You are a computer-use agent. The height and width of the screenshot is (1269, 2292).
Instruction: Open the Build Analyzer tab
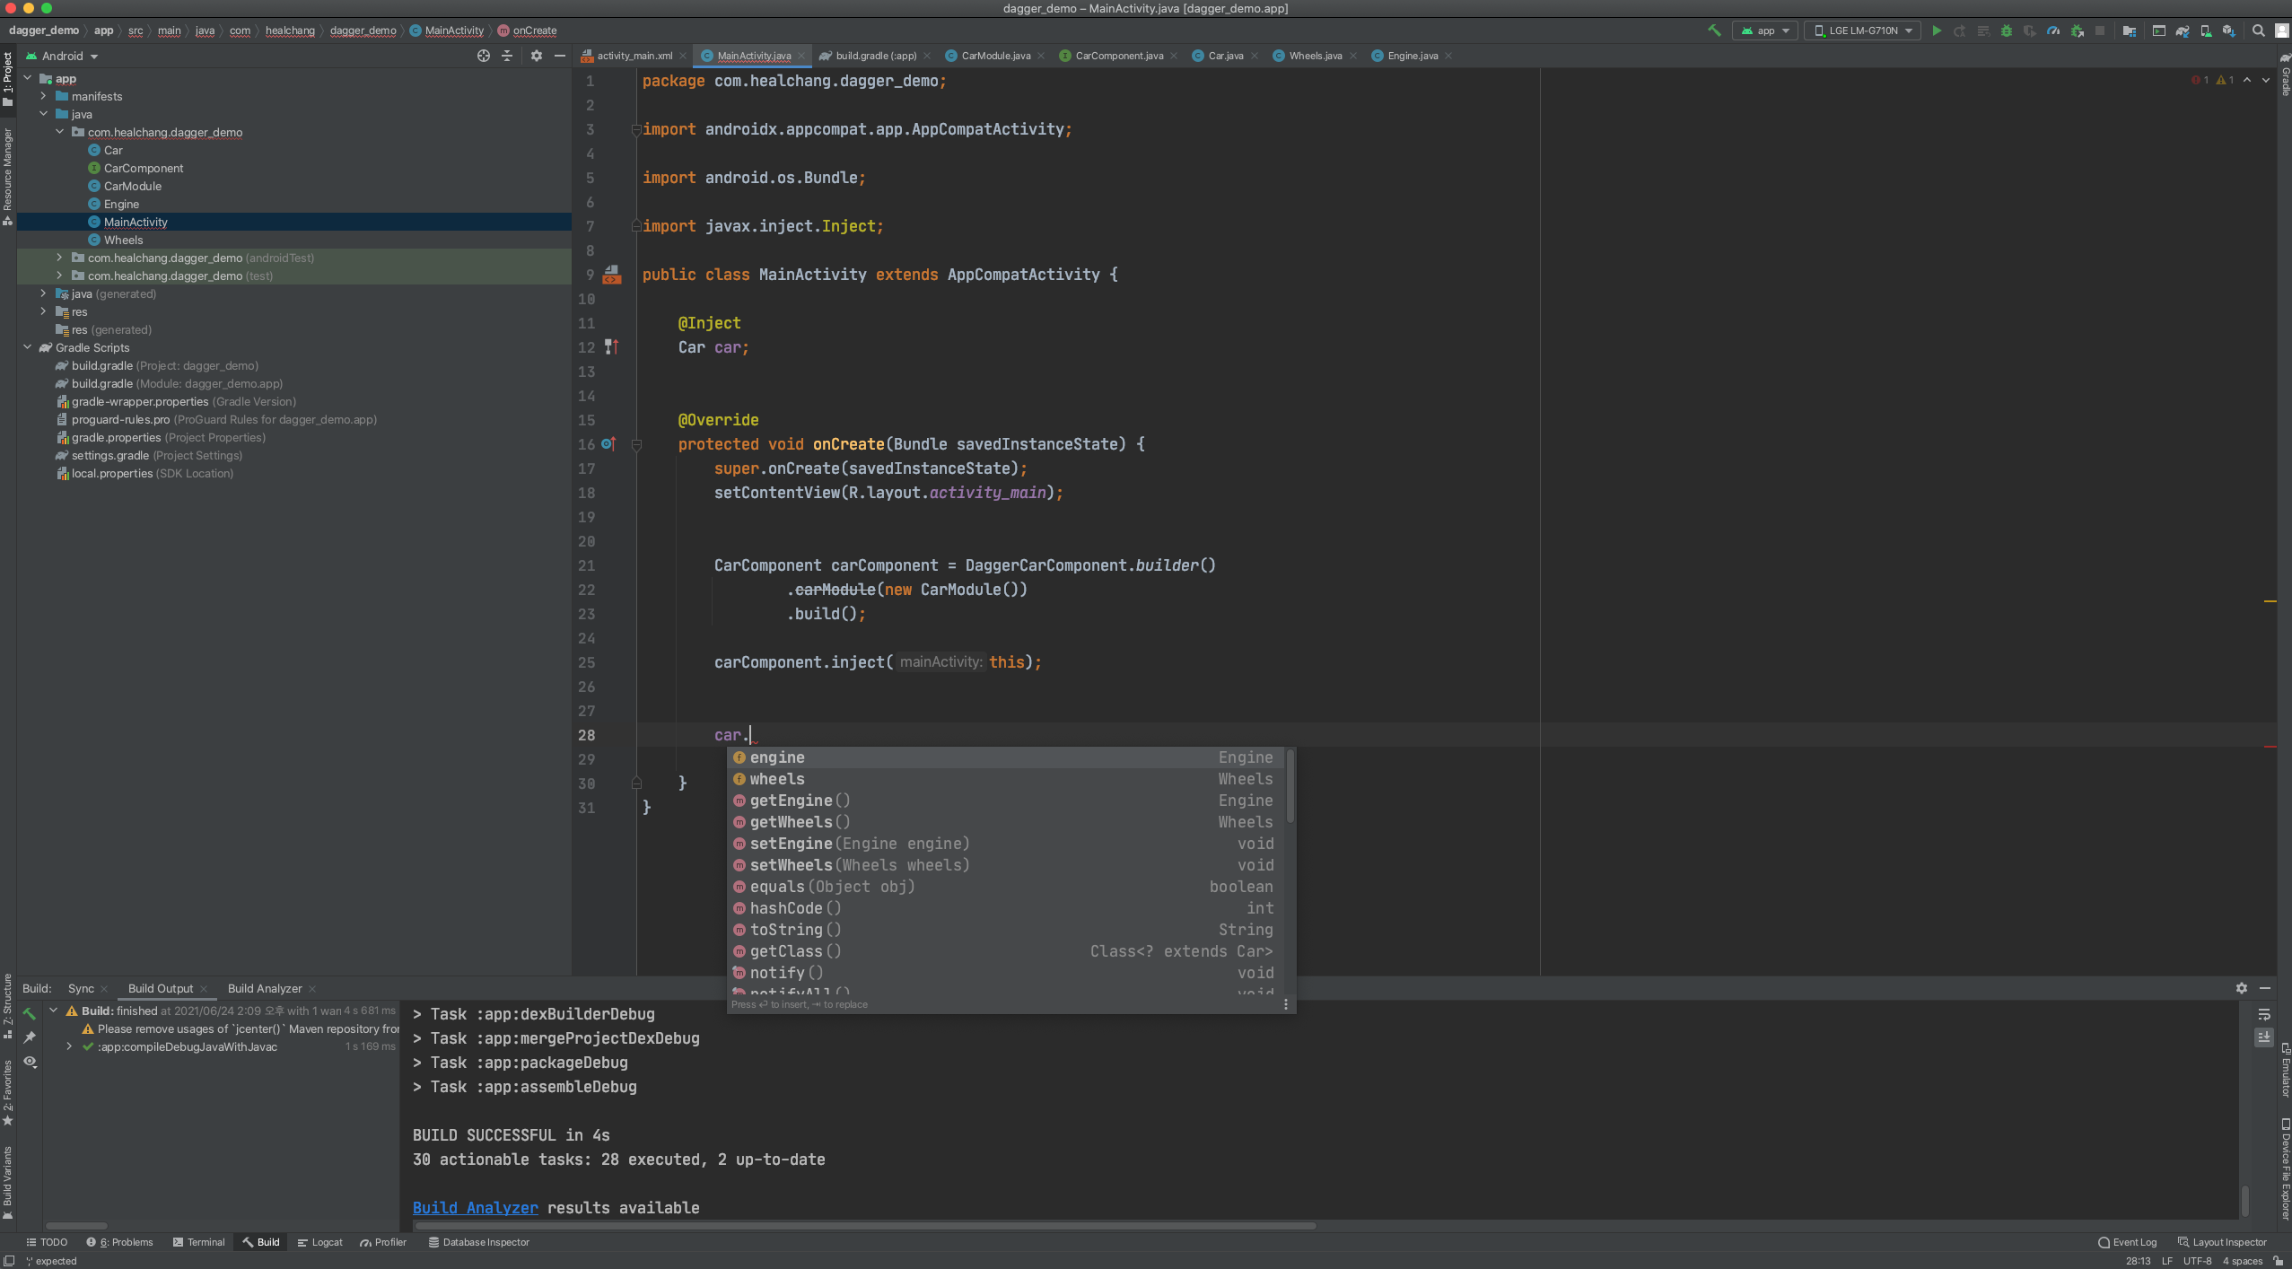[x=265, y=988]
